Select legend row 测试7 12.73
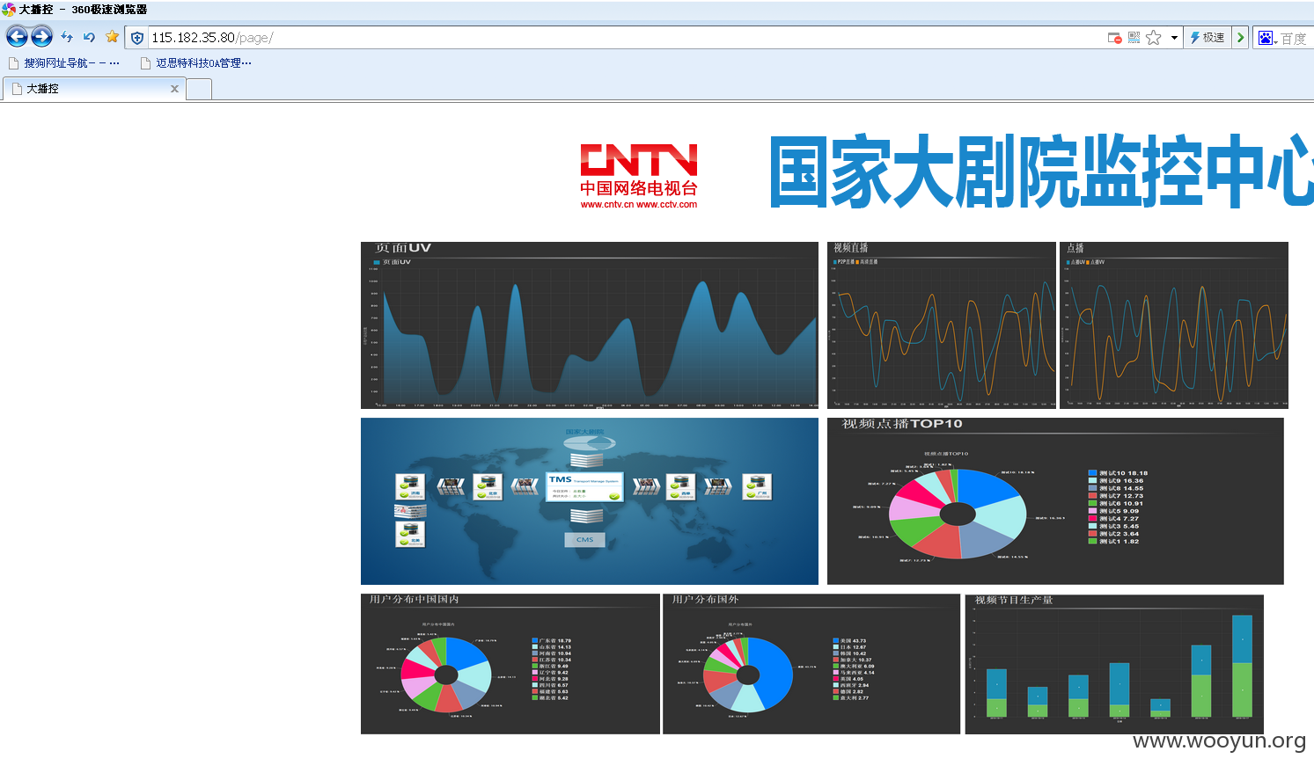The width and height of the screenshot is (1314, 766). pos(1116,496)
